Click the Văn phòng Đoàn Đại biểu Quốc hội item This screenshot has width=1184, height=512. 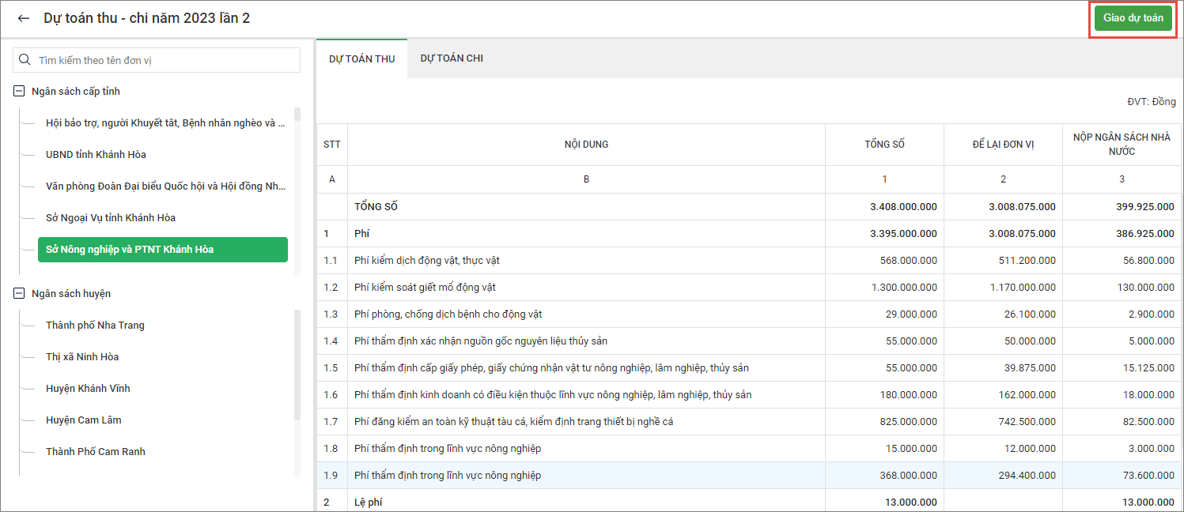point(165,186)
